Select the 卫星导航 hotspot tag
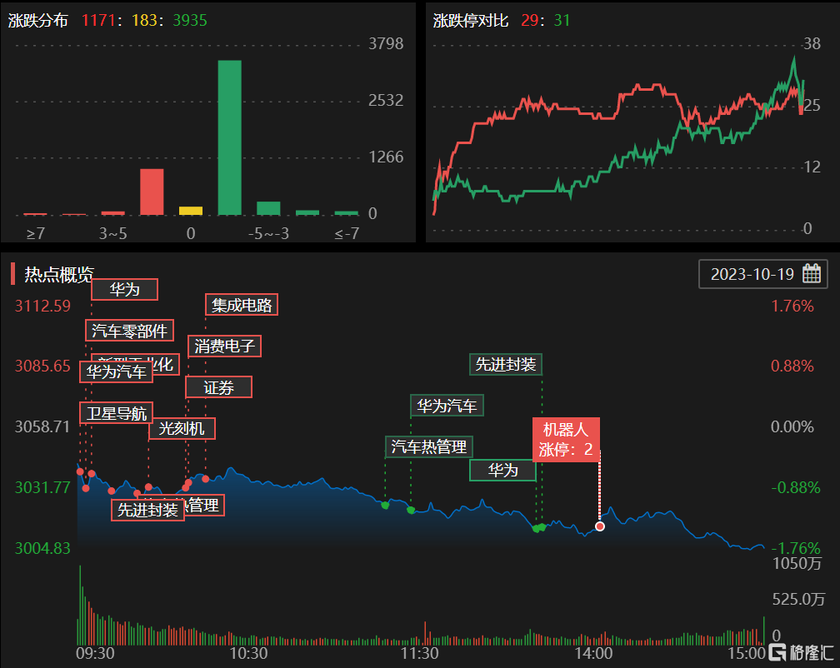 117,412
